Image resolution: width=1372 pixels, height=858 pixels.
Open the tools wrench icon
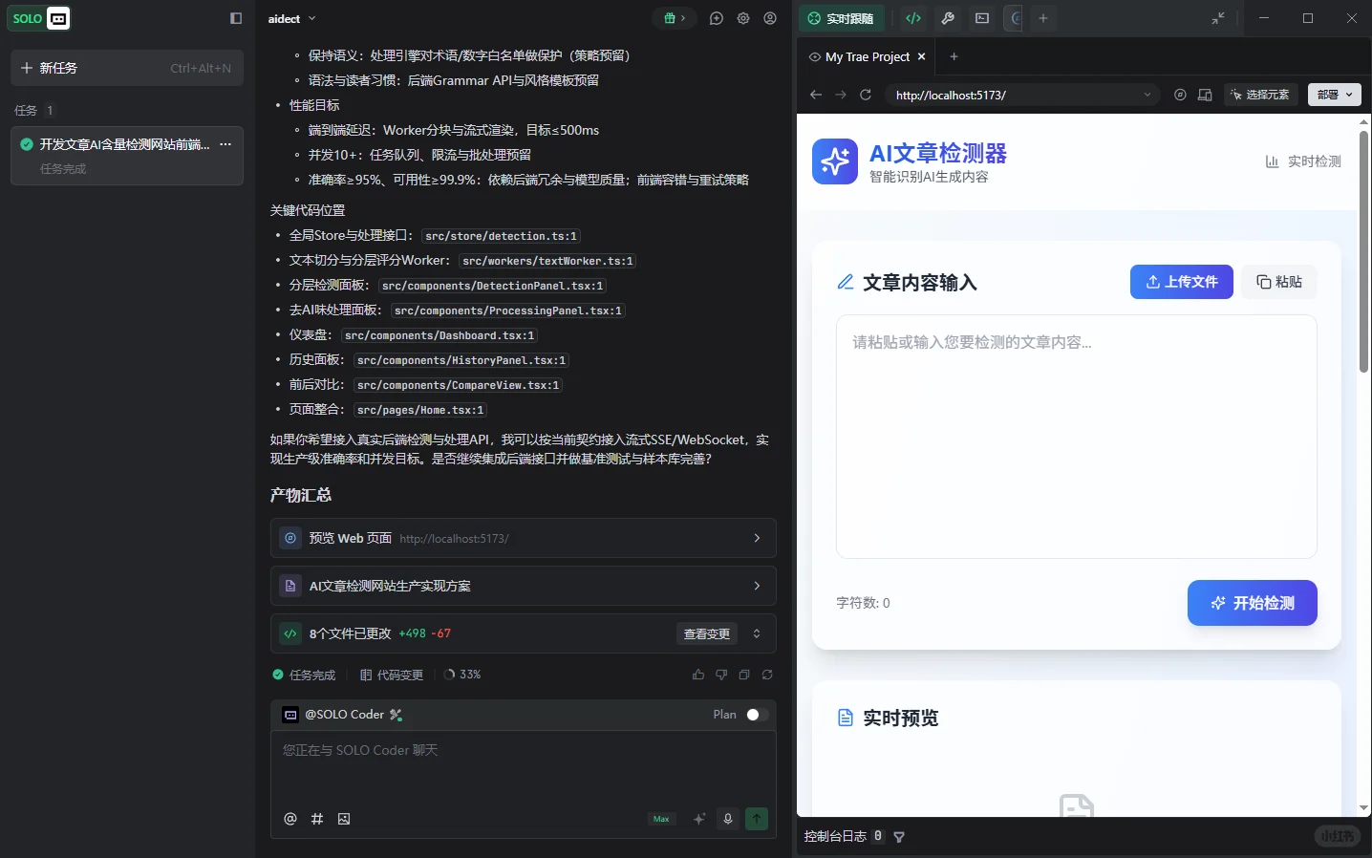(948, 18)
